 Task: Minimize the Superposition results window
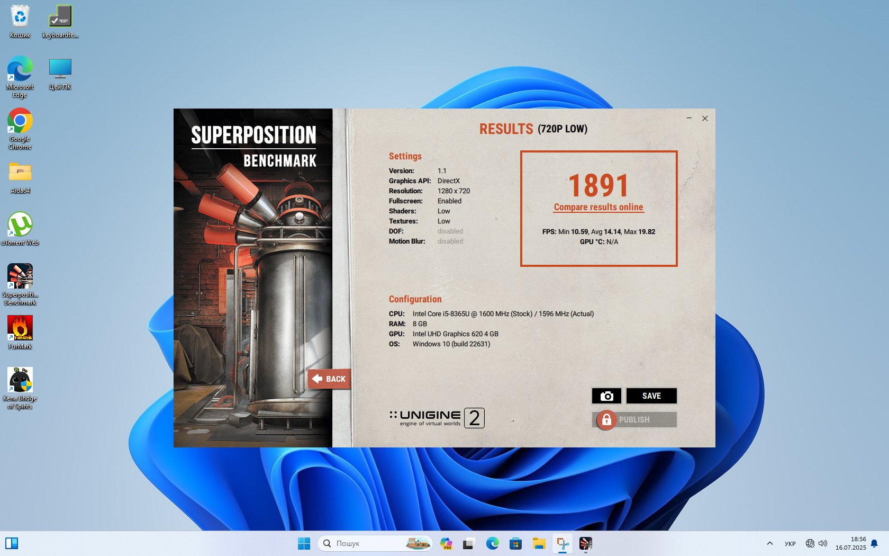coord(689,118)
